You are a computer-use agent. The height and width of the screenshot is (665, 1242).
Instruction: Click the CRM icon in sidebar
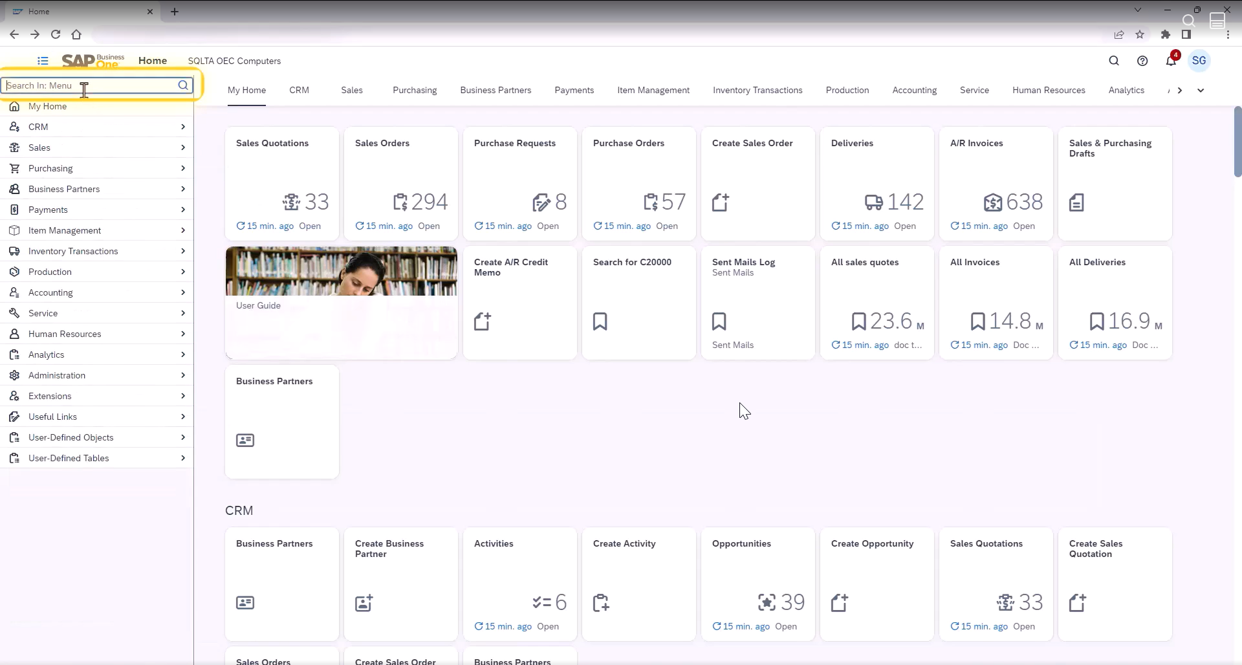coord(14,127)
